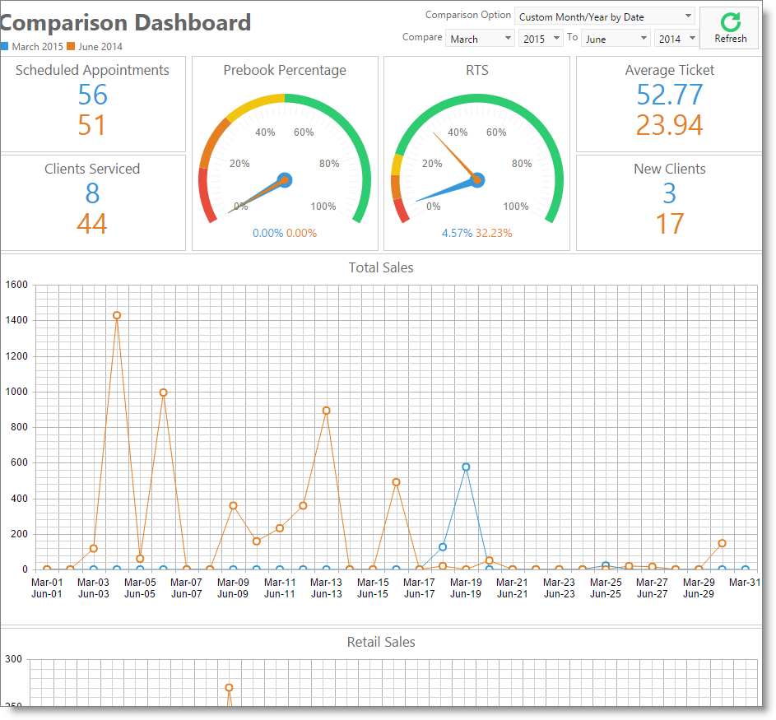Click New Clients value 17
The height and width of the screenshot is (720, 776).
(670, 224)
